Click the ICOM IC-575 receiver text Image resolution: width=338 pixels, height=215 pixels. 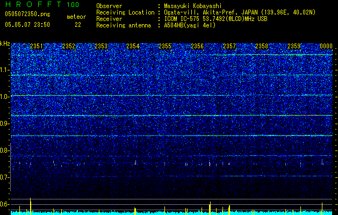tap(215, 19)
